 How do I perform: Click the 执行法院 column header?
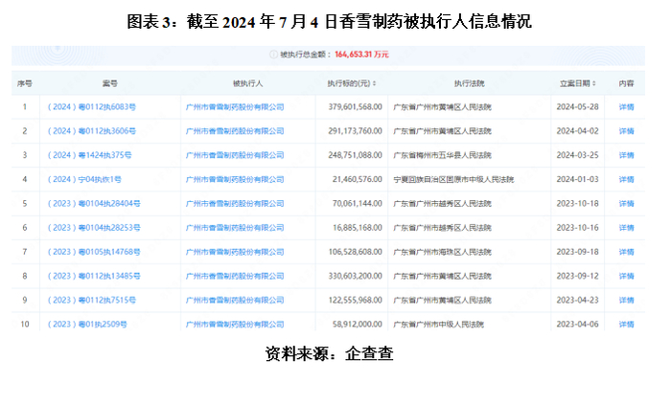point(469,83)
